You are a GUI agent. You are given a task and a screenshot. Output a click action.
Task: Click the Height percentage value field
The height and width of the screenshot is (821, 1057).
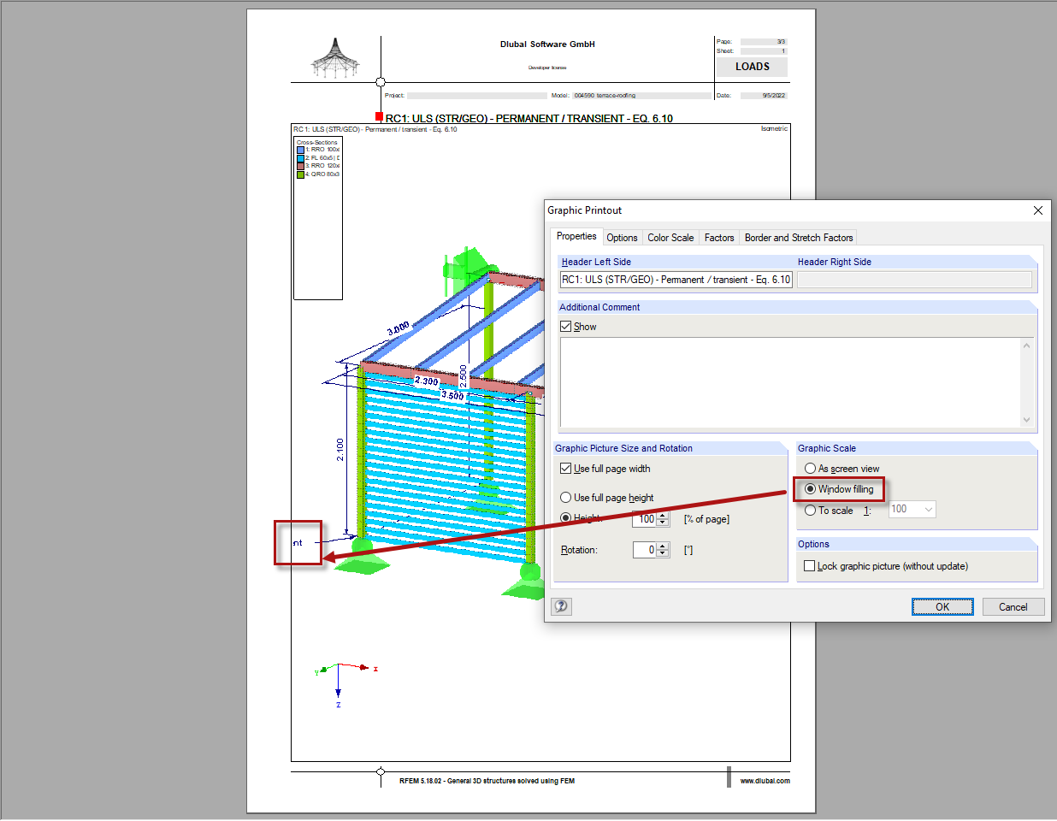coord(645,519)
